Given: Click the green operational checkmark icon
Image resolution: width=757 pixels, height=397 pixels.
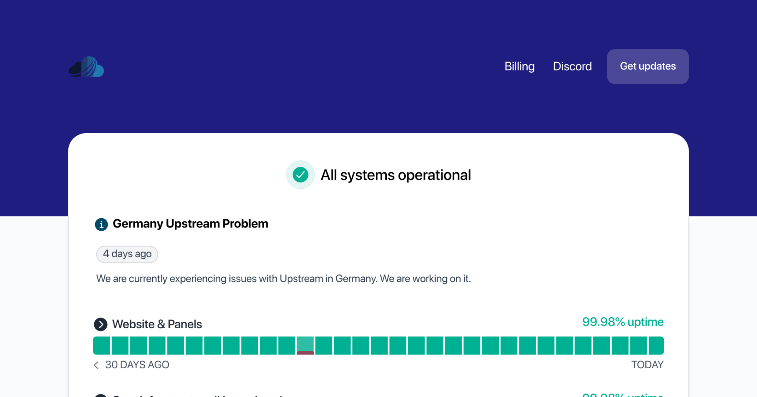Looking at the screenshot, I should [x=300, y=175].
